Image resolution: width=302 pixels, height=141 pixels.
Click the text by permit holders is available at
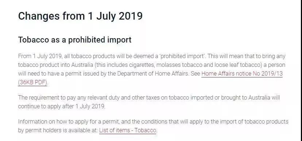coord(58,130)
